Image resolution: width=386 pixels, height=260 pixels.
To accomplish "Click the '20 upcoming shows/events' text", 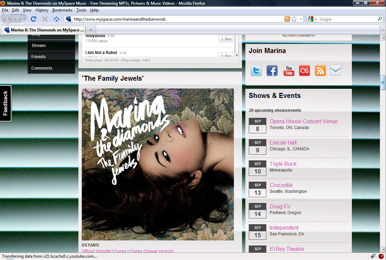I will click(x=275, y=110).
